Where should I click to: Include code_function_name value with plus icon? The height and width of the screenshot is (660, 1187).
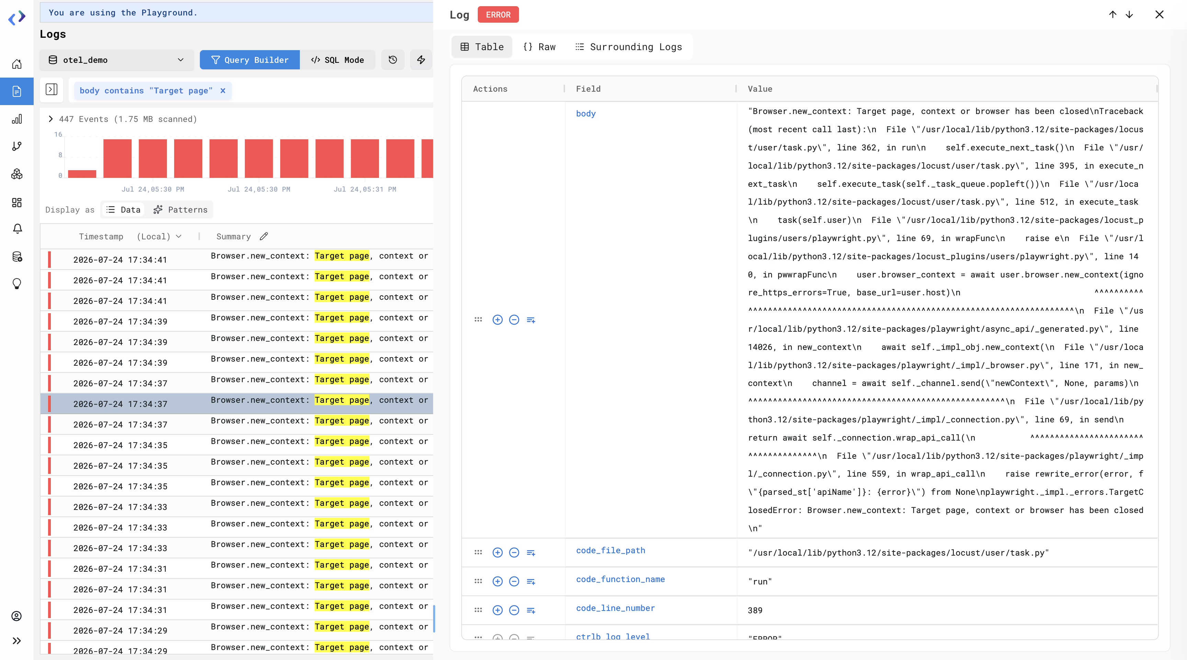tap(498, 582)
